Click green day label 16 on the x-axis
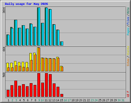The image size is (131, 103). point(65,100)
